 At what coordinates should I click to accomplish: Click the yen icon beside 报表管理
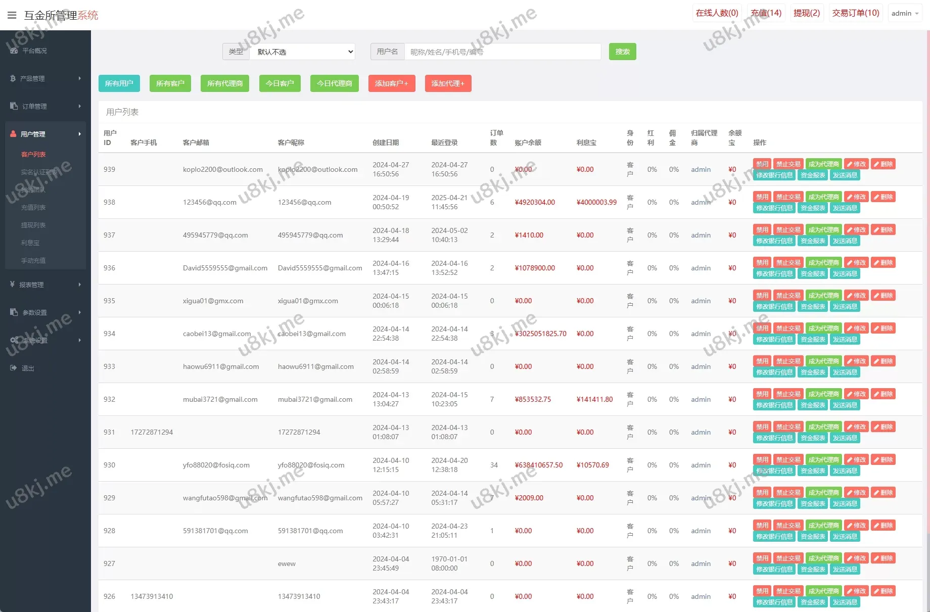point(13,285)
